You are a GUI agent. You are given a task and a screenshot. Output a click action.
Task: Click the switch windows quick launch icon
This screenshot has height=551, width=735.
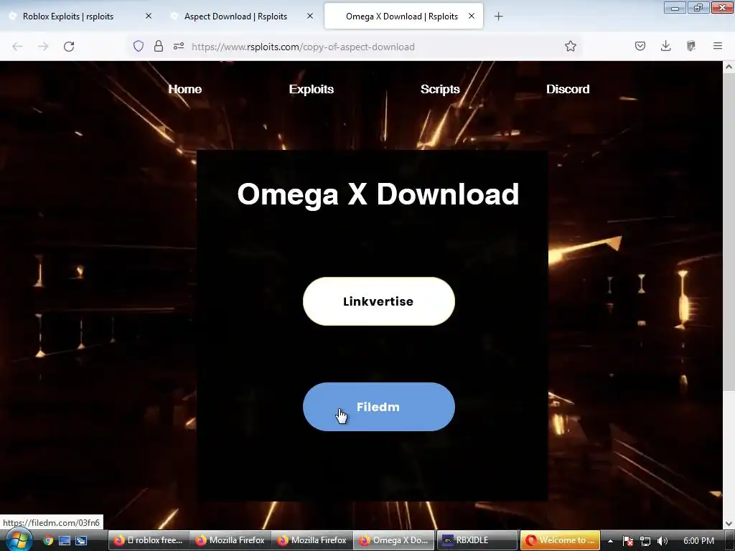[x=81, y=540]
